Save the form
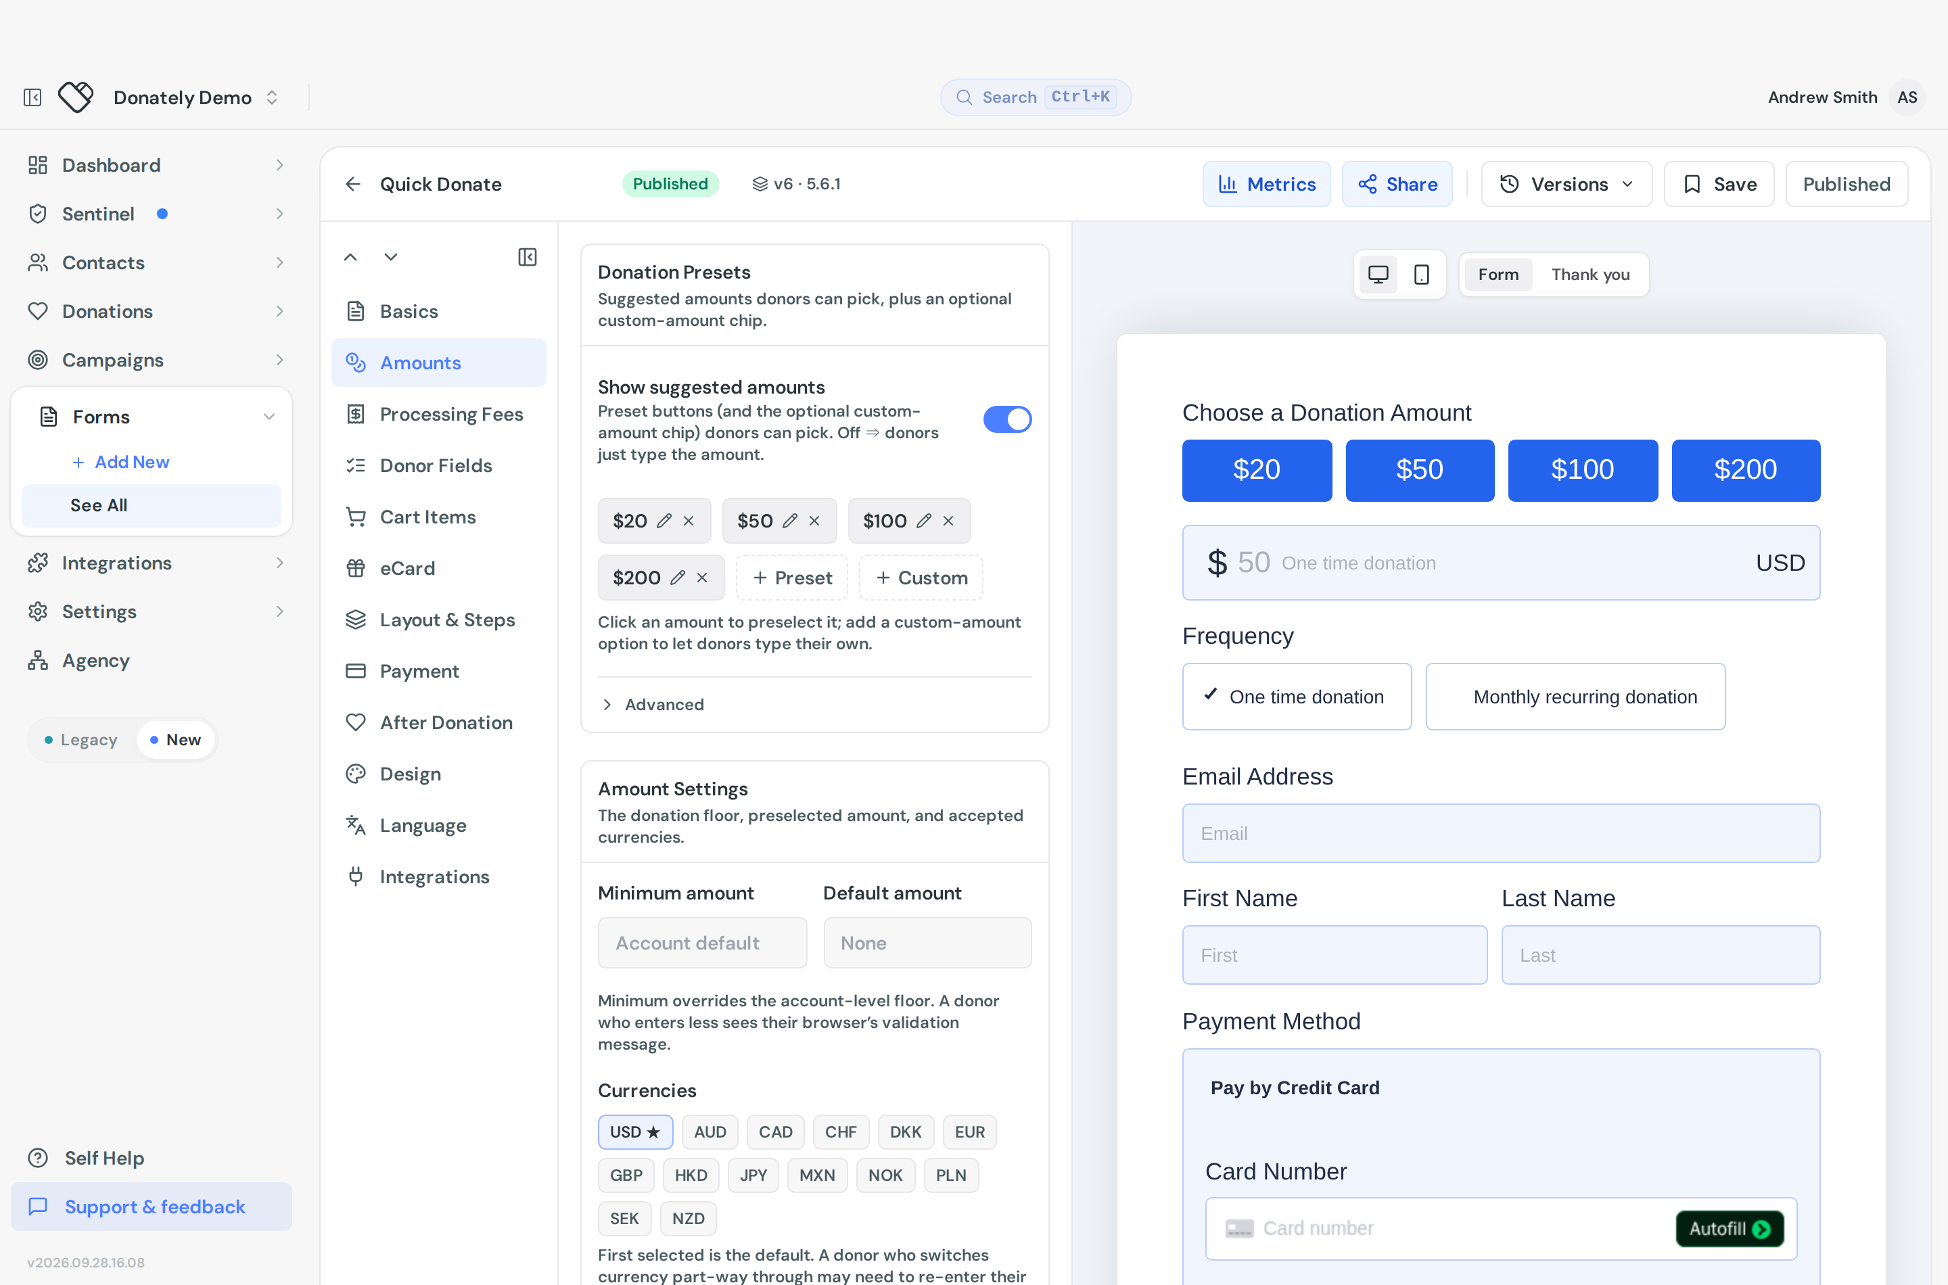The height and width of the screenshot is (1285, 1948). tap(1719, 185)
